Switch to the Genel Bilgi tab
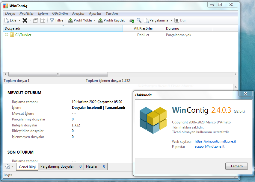The width and height of the screenshot is (255, 182). point(27,167)
